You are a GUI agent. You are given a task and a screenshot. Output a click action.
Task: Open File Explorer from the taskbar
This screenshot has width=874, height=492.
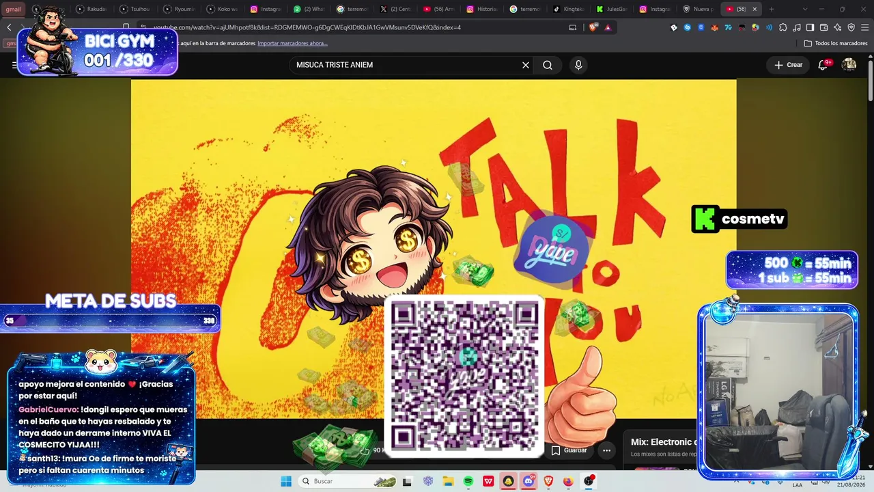[448, 481]
